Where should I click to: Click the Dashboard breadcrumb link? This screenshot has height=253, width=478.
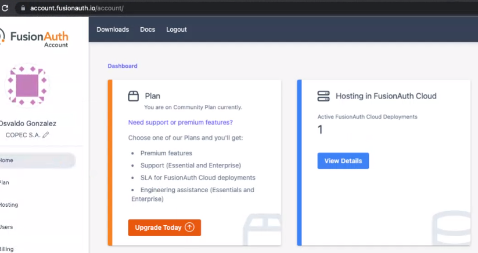[x=123, y=66]
